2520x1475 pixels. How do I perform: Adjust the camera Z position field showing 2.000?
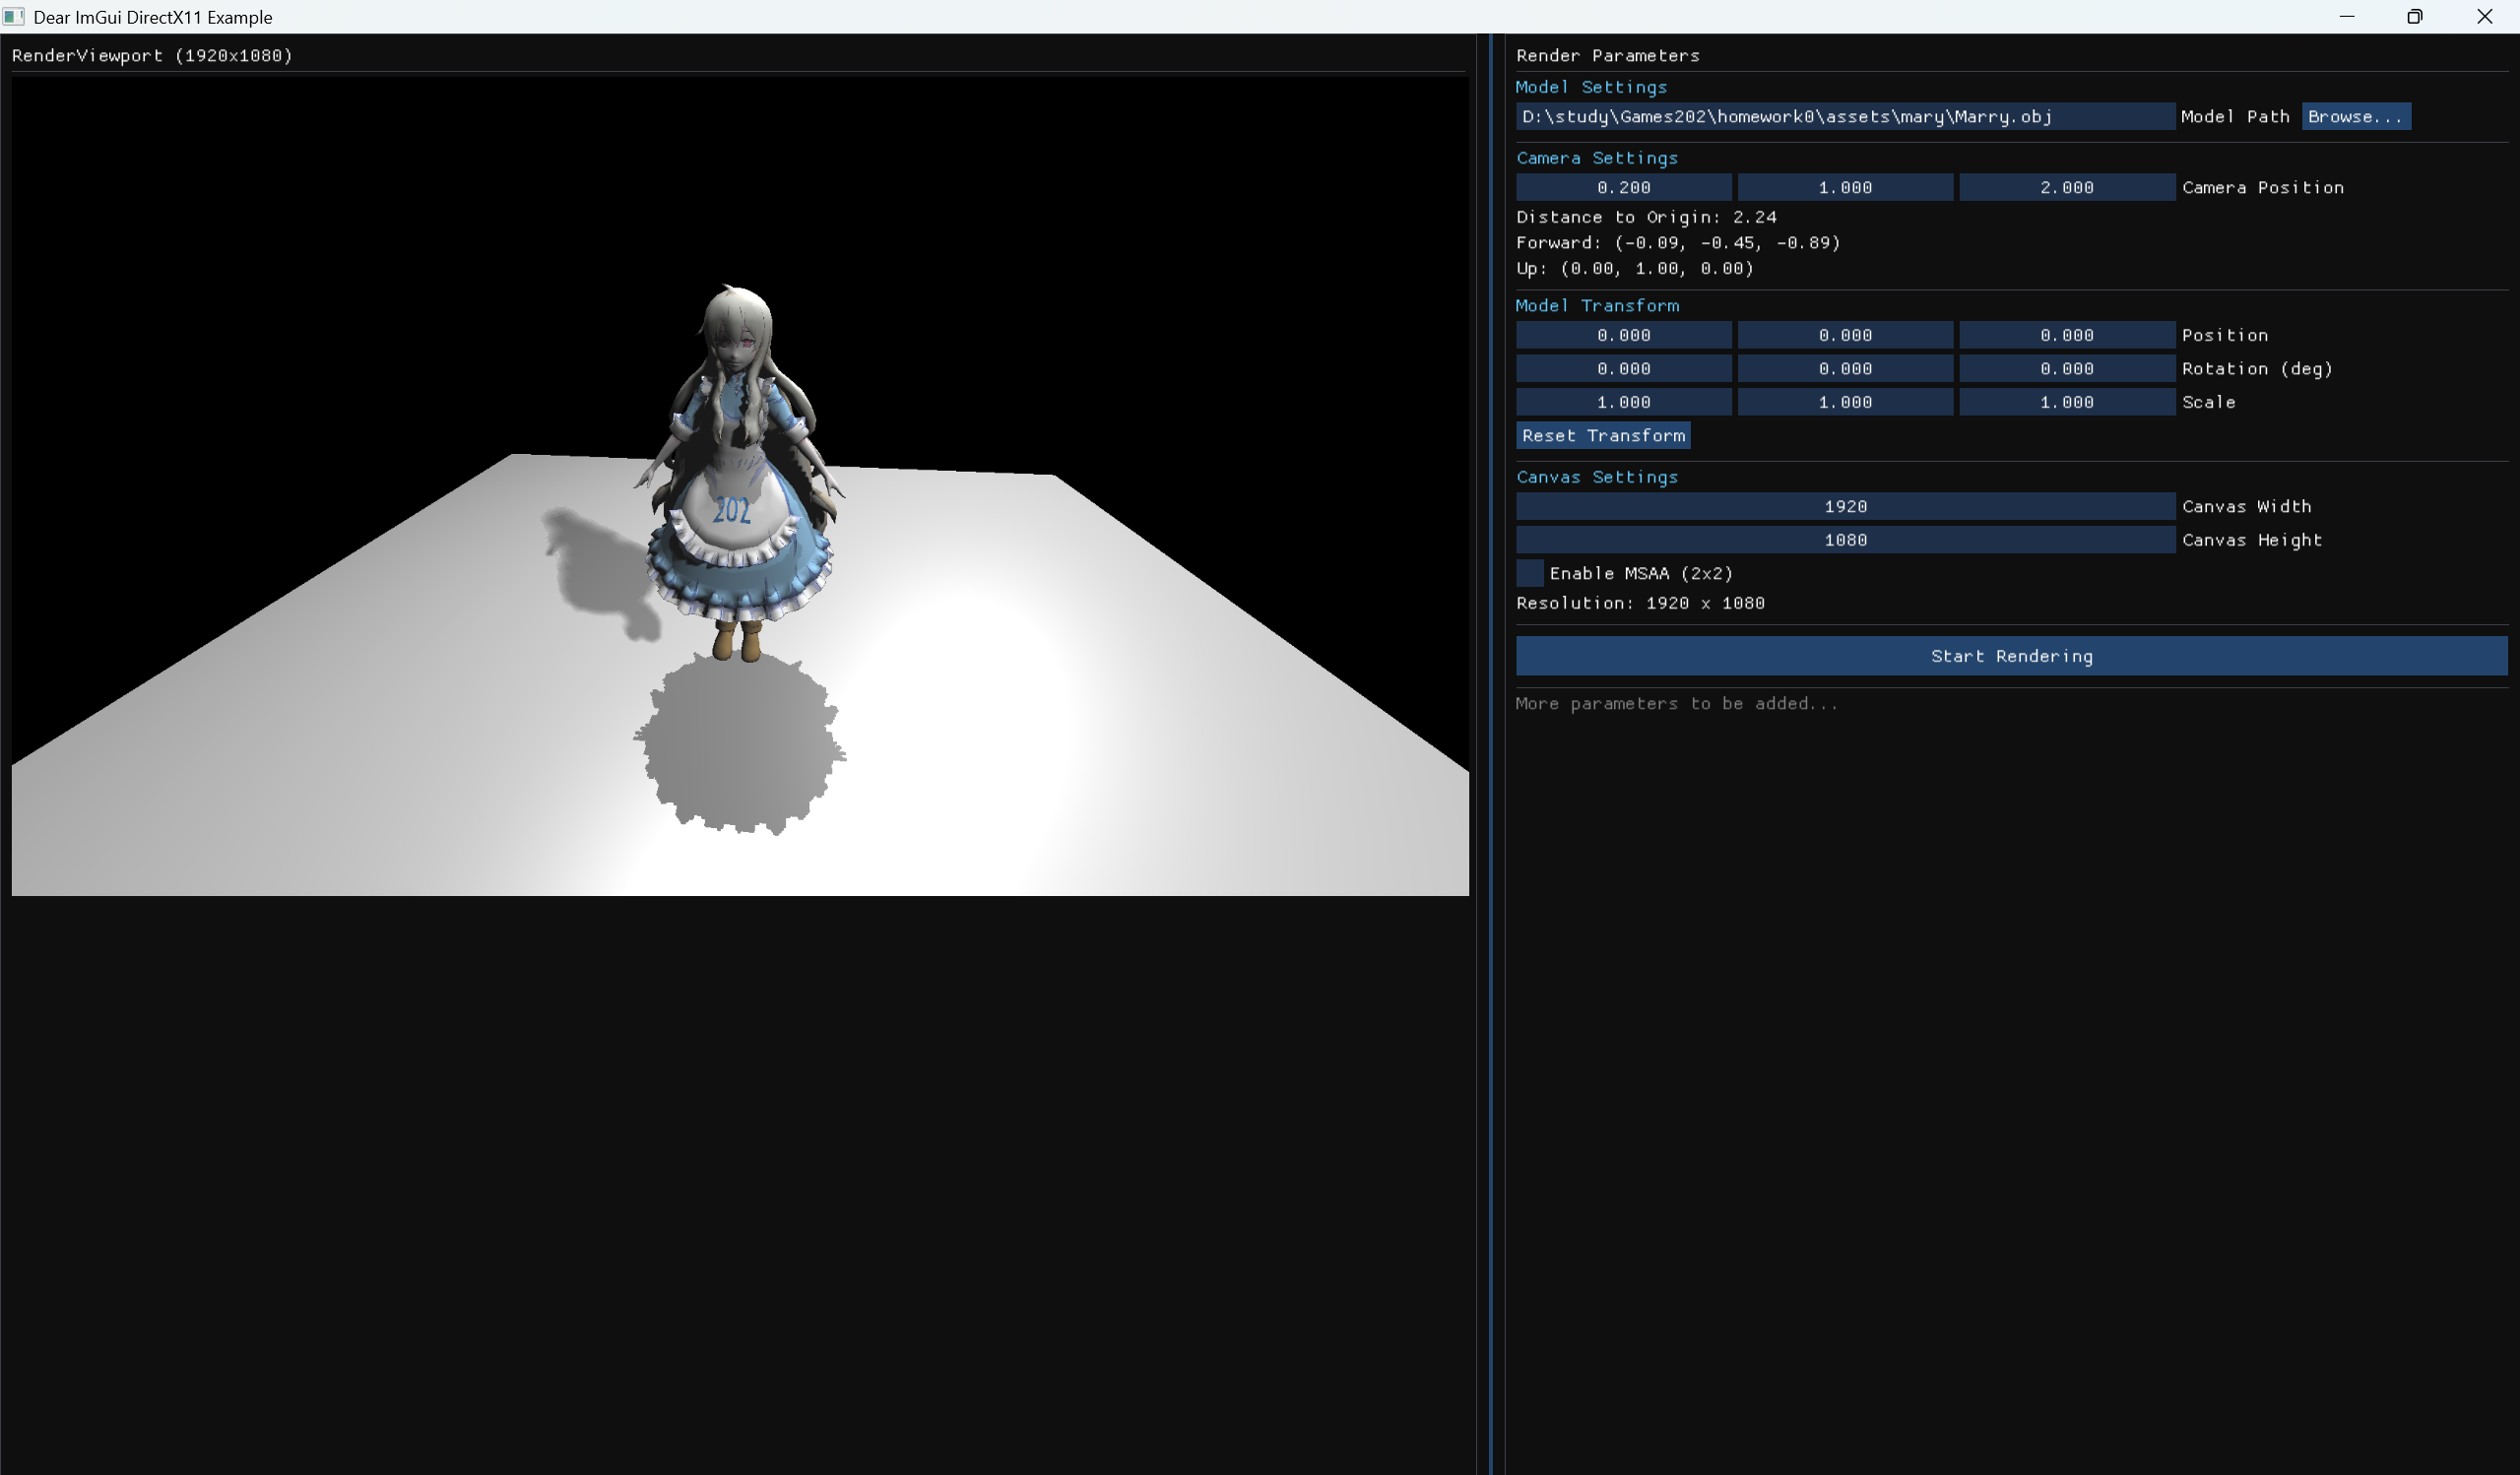click(x=2067, y=187)
